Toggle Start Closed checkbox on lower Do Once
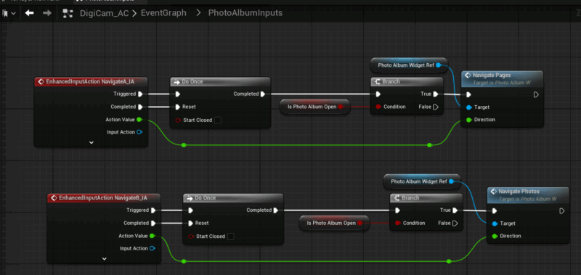The height and width of the screenshot is (275, 581). point(230,236)
